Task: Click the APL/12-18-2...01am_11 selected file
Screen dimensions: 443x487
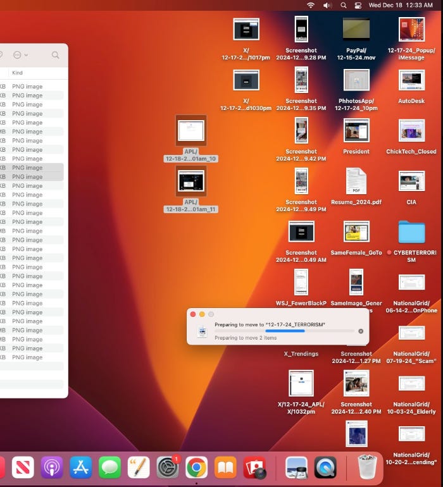Action: click(191, 181)
